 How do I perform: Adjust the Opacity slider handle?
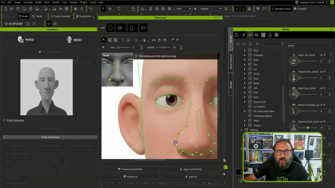pyautogui.click(x=163, y=47)
